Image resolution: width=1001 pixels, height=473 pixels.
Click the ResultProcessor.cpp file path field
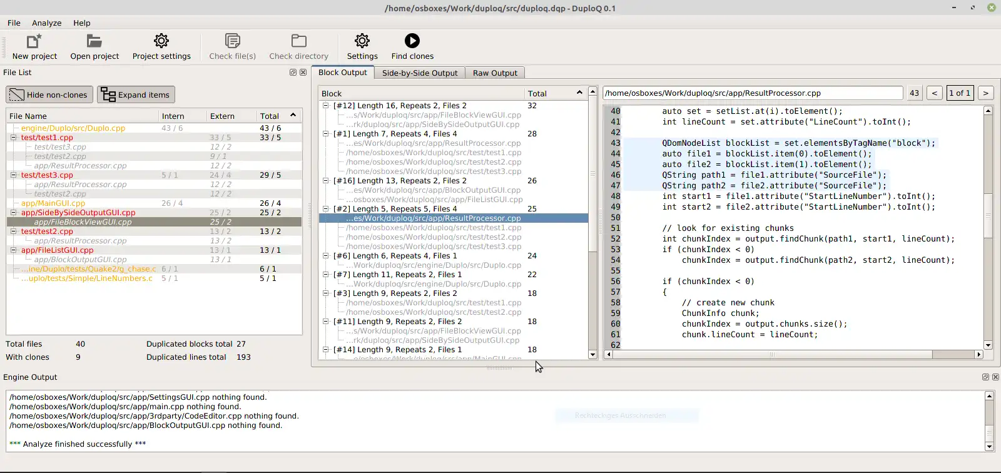(753, 93)
